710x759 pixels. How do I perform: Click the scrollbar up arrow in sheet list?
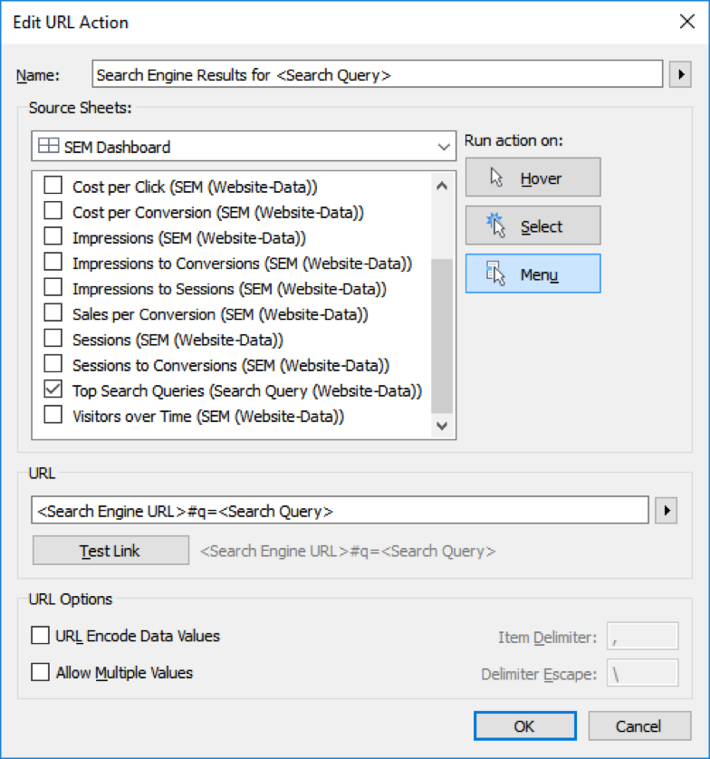point(442,185)
